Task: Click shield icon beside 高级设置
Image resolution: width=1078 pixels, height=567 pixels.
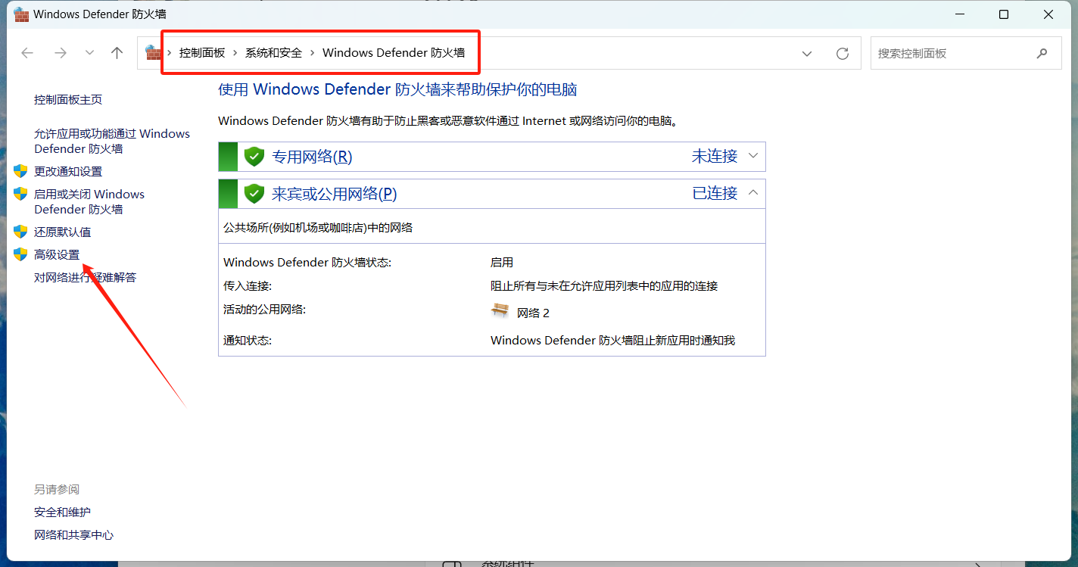Action: 20,254
